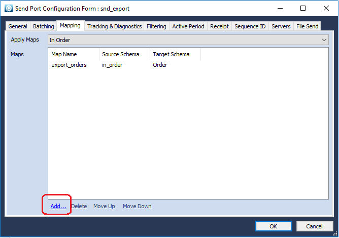Expand the Apply Maps dropdown
The image size is (339, 238).
188,40
